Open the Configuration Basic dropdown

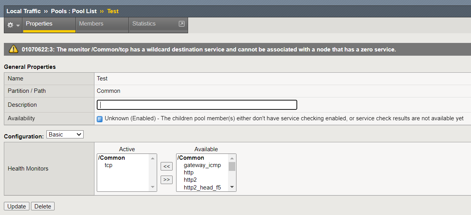(65, 135)
